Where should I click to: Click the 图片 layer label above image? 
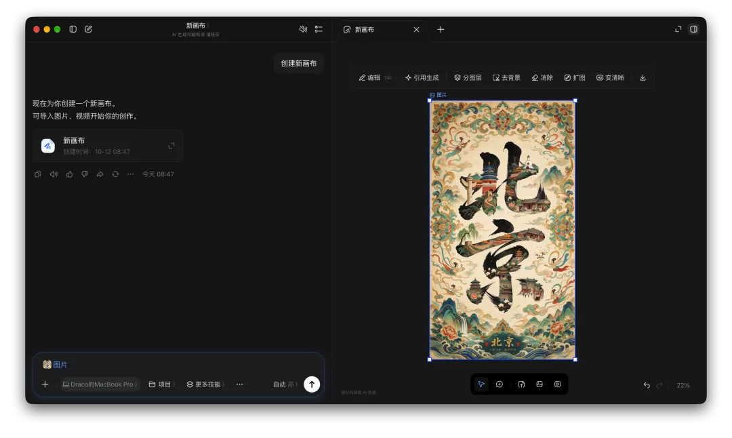point(438,95)
